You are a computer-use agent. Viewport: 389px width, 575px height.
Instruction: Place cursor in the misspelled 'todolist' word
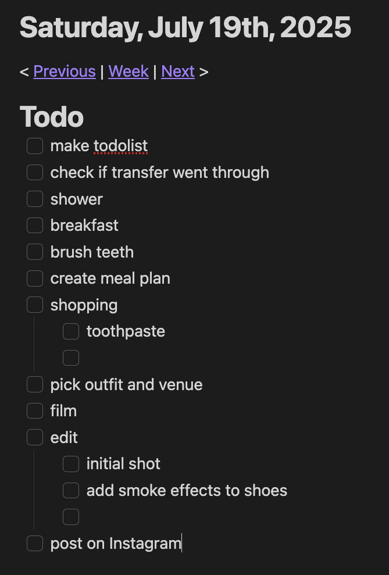click(x=121, y=146)
